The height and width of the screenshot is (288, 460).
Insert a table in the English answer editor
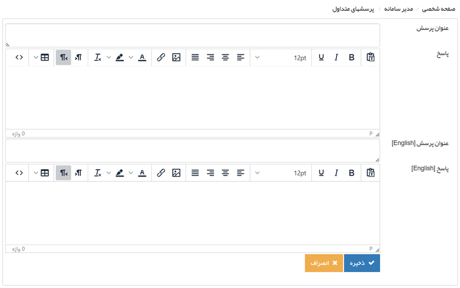tap(45, 173)
